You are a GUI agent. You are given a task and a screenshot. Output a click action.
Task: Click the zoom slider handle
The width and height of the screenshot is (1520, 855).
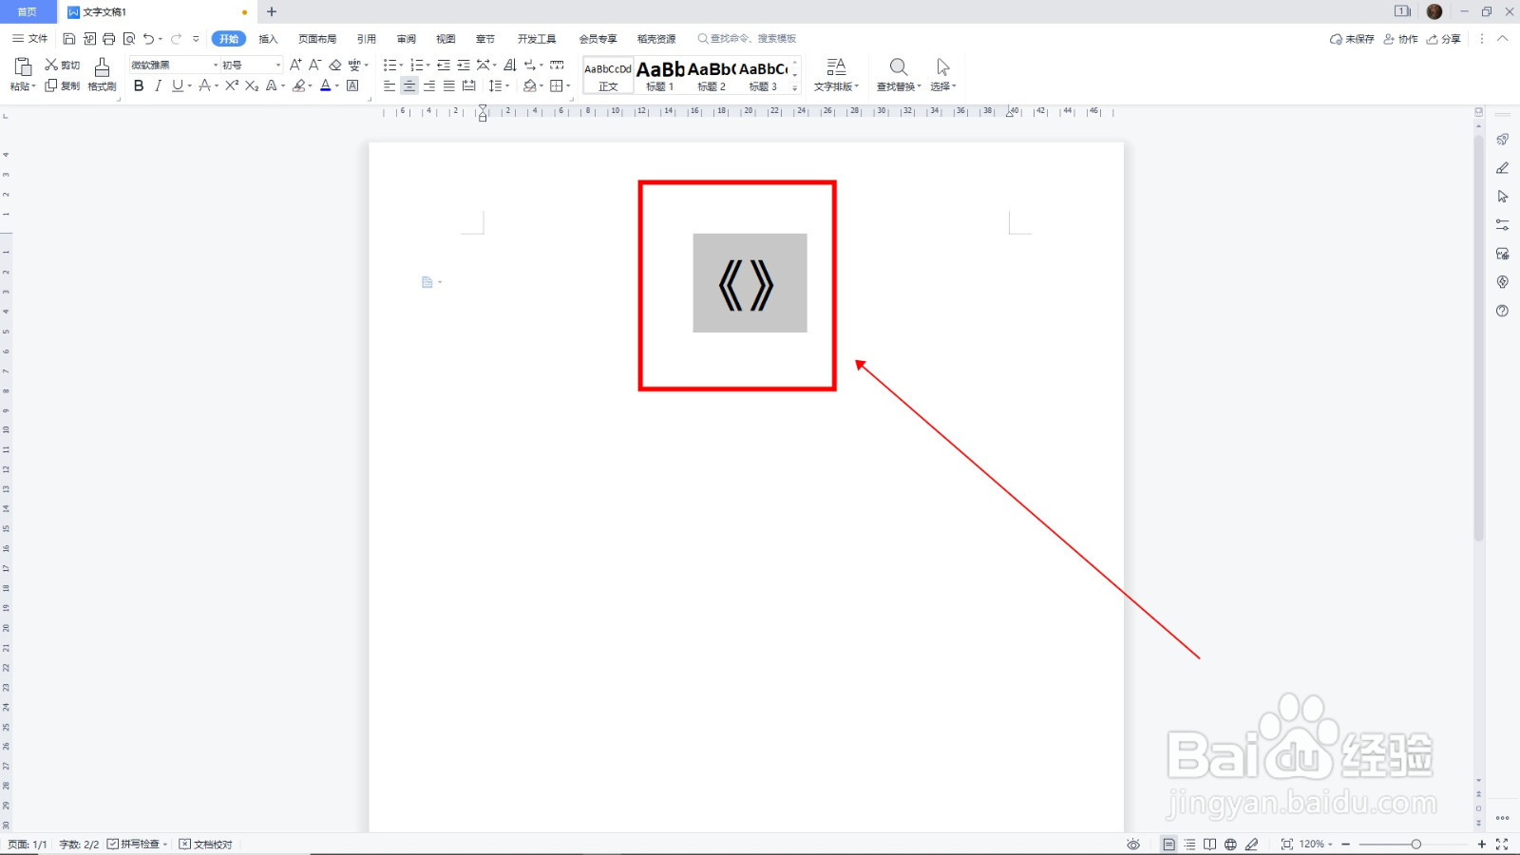tap(1415, 844)
